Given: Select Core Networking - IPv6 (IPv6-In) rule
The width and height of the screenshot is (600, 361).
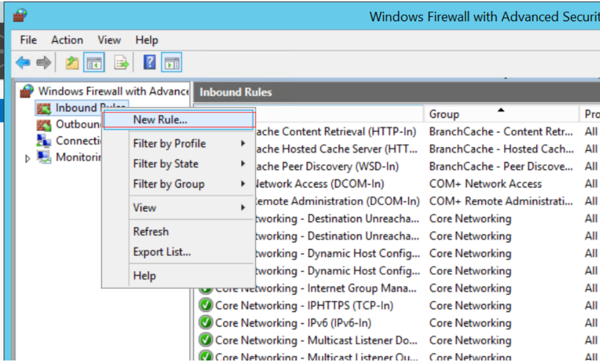Looking at the screenshot, I should (293, 323).
